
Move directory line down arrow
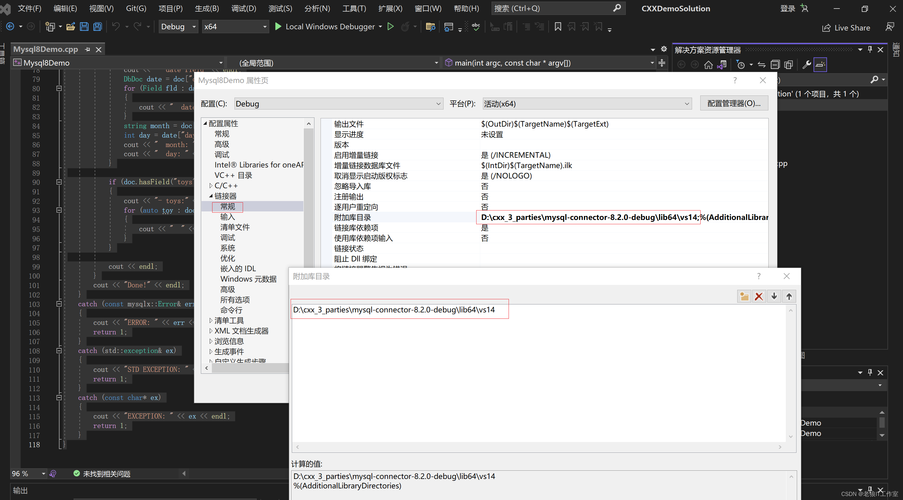[774, 297]
